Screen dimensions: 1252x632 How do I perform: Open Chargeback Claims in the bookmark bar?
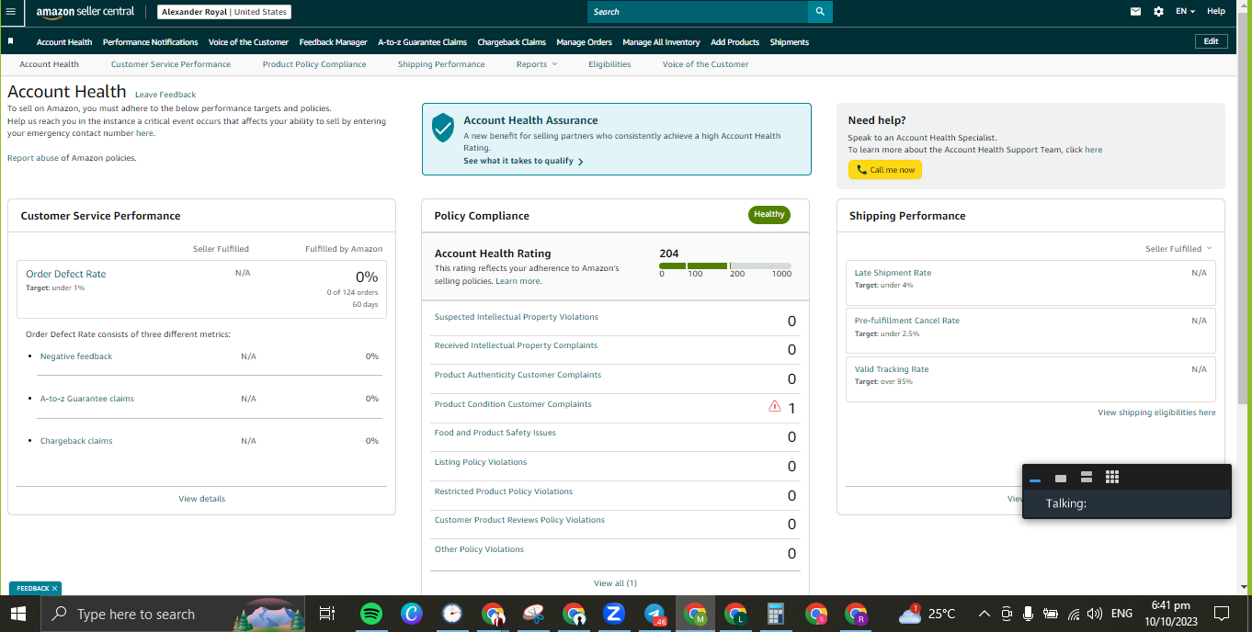(x=511, y=42)
